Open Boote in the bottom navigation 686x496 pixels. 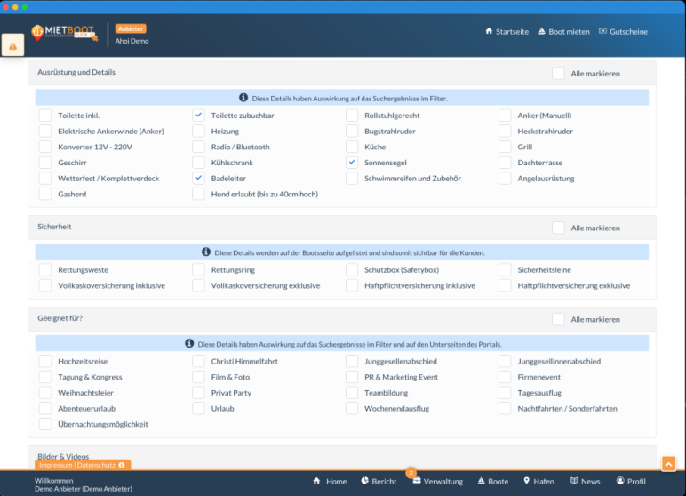(x=492, y=481)
